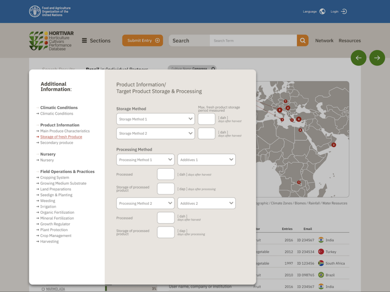Click the Submit Entry button
The image size is (390, 292).
(x=143, y=40)
